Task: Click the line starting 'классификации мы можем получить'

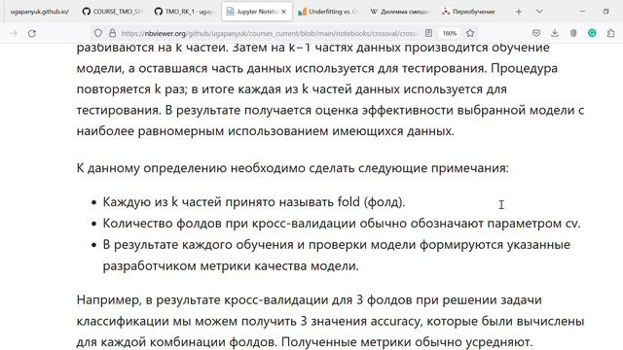Action: [330, 321]
